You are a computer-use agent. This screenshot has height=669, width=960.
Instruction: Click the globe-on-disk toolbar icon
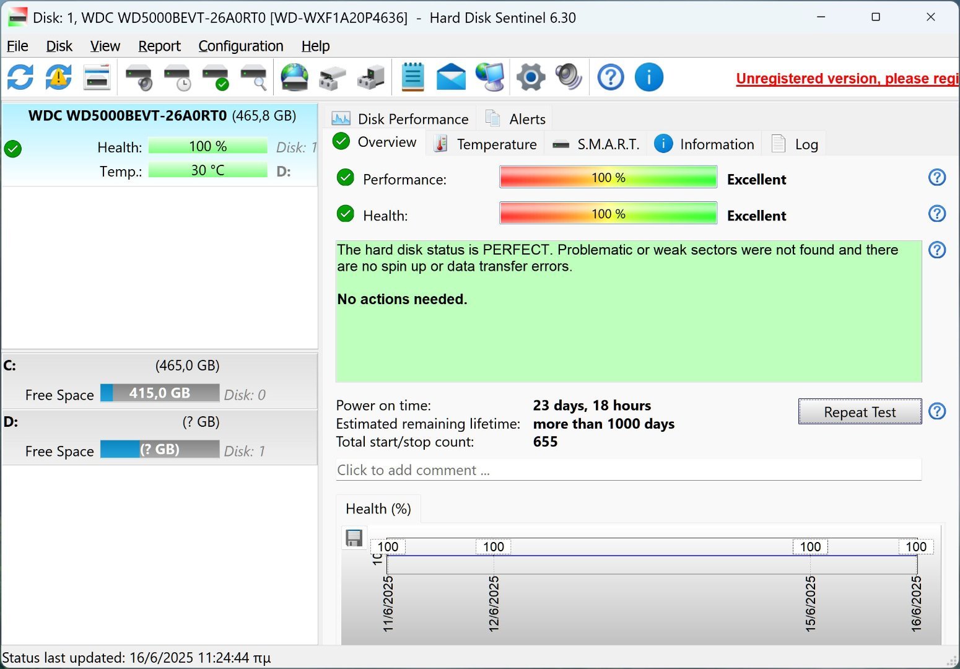tap(295, 77)
